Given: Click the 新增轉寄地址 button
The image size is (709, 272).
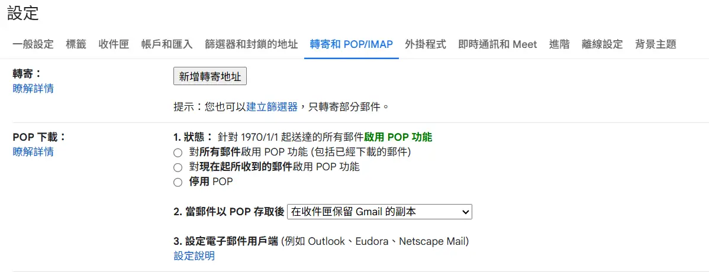Looking at the screenshot, I should click(210, 76).
